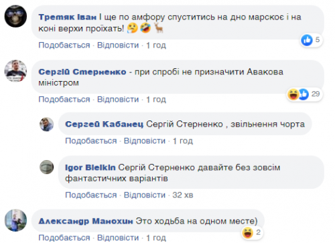The image size is (335, 243).
Task: Open the profile name Третяк Іван
Action: coord(68,17)
